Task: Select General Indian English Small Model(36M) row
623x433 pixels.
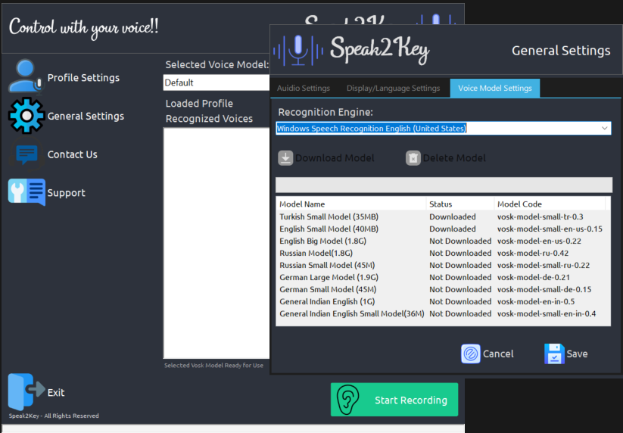Action: [443, 313]
